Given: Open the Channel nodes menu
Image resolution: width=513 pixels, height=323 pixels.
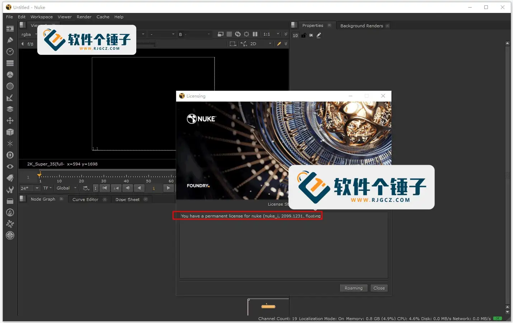Looking at the screenshot, I should 10,63.
